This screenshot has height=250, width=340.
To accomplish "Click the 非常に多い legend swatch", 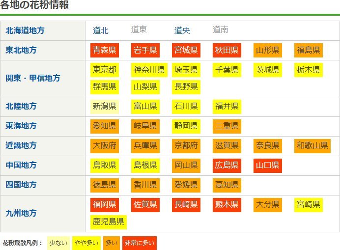I will click(x=139, y=243).
